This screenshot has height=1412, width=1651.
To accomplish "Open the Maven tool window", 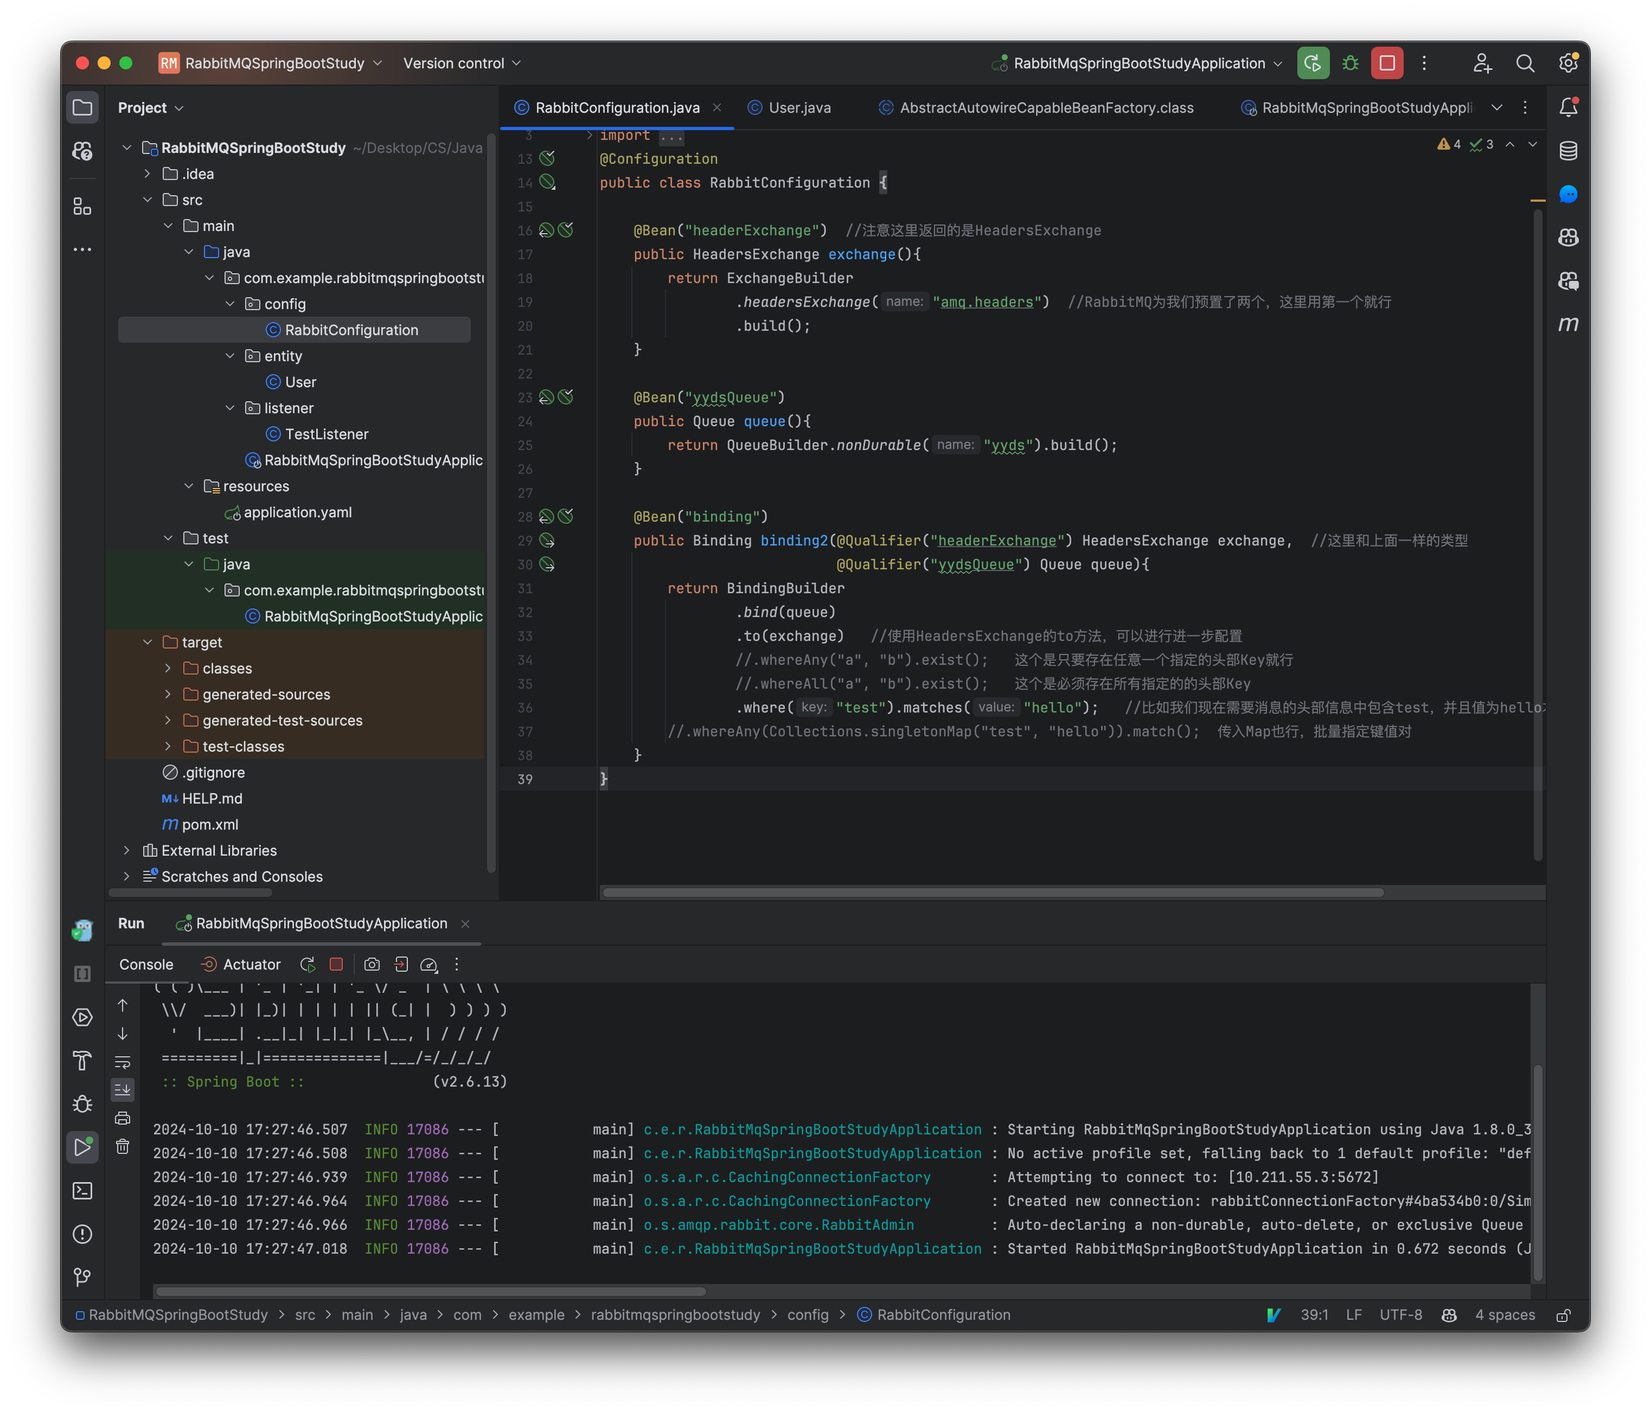I will [x=1568, y=324].
